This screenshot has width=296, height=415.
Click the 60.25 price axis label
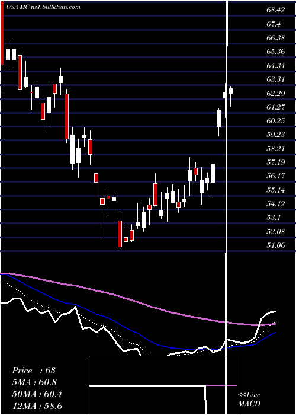276,121
